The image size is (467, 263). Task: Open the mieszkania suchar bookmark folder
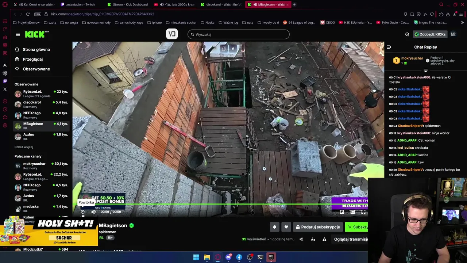181,22
